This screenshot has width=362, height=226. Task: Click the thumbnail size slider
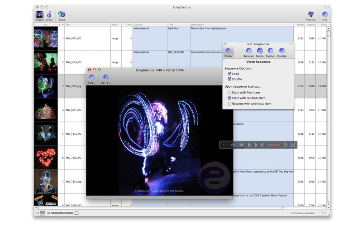62,213
